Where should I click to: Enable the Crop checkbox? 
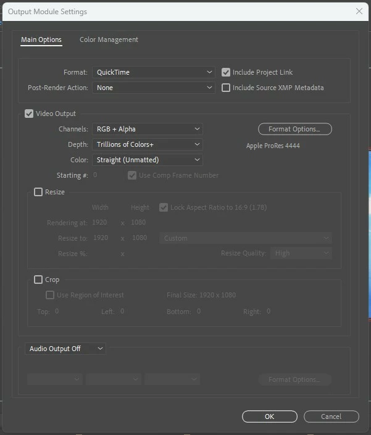coord(38,280)
